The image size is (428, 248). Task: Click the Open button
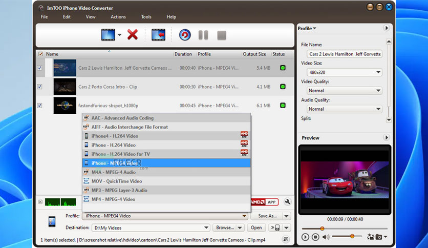256,228
